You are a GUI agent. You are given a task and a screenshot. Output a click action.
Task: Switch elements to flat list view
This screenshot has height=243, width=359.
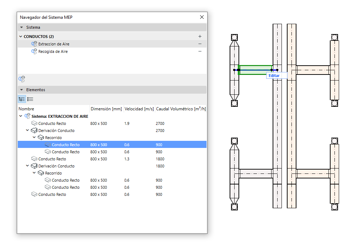pyautogui.click(x=30, y=99)
